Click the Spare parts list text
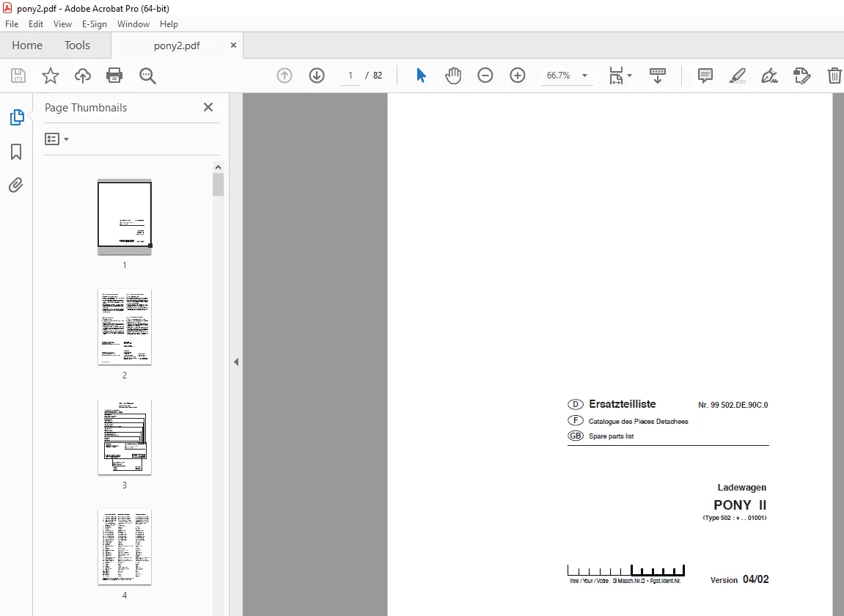The width and height of the screenshot is (844, 616). coord(611,436)
